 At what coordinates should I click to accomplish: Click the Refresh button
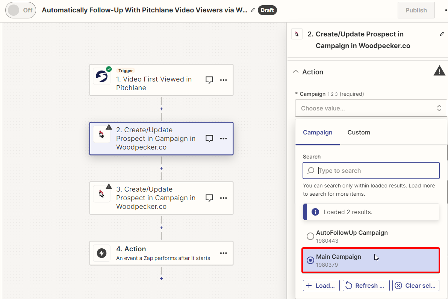point(366,285)
